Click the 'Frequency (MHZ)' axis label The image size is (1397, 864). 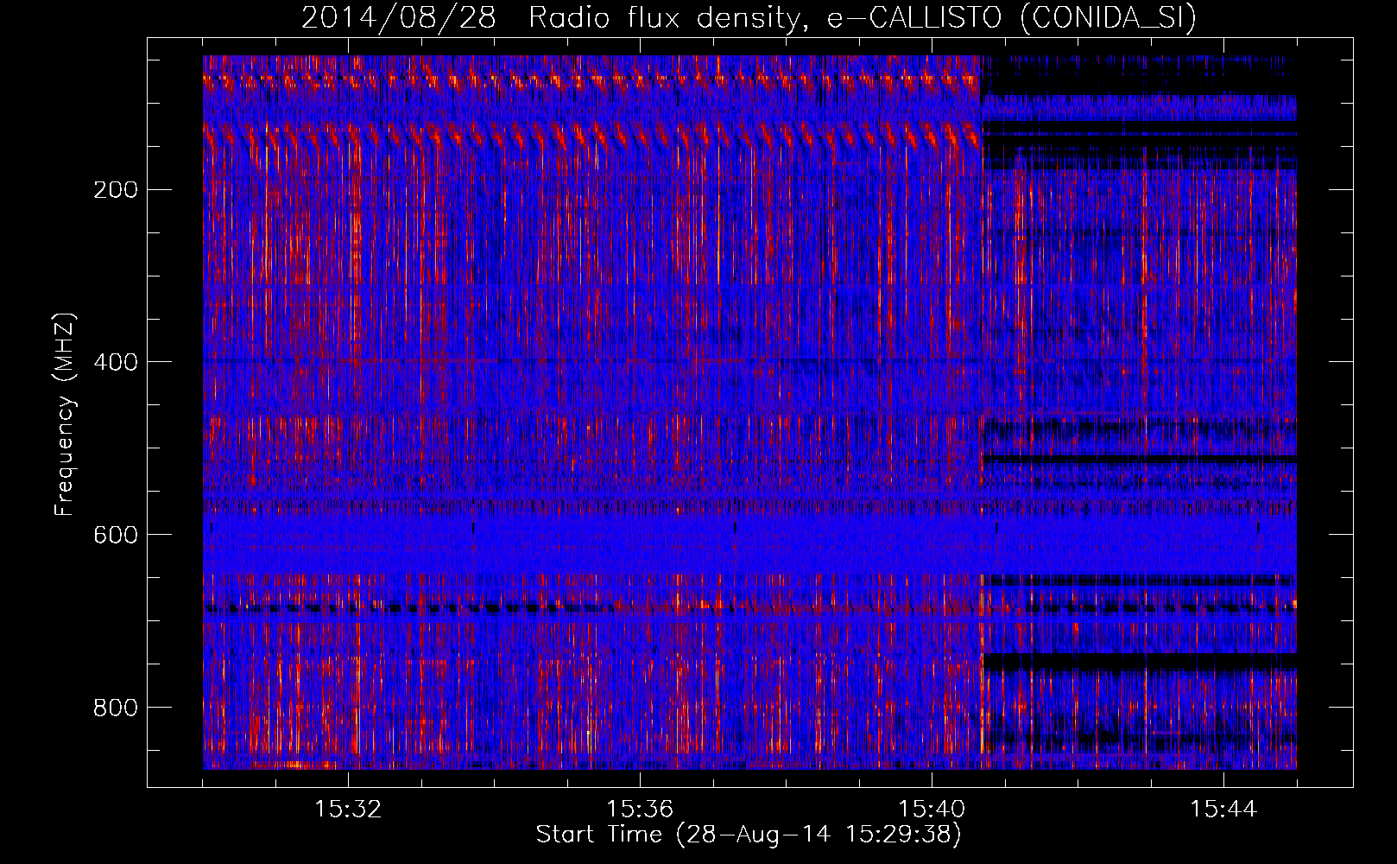coord(64,415)
